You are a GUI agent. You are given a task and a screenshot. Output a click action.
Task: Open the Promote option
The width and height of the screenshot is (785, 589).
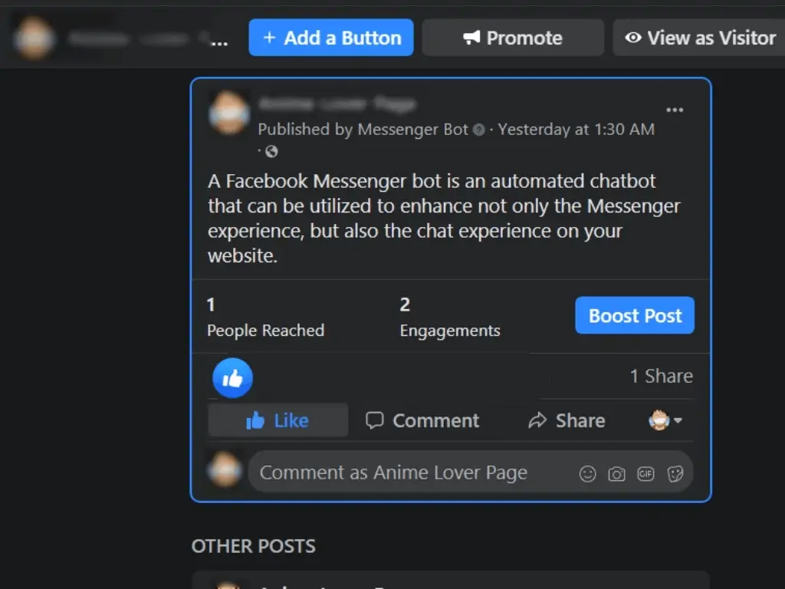(x=513, y=38)
